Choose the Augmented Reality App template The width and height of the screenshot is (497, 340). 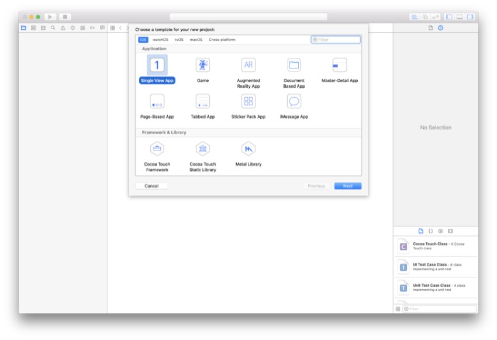click(248, 73)
